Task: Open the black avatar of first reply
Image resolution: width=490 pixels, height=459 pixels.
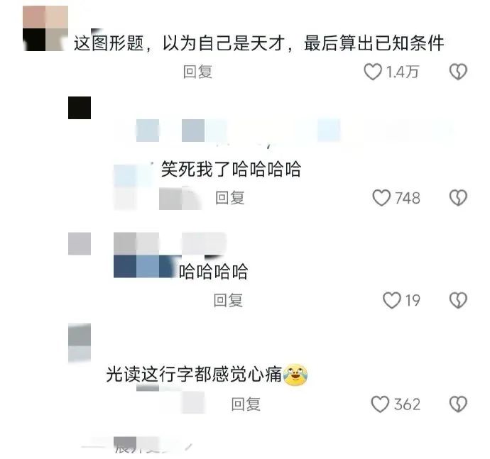Action: click(x=80, y=108)
